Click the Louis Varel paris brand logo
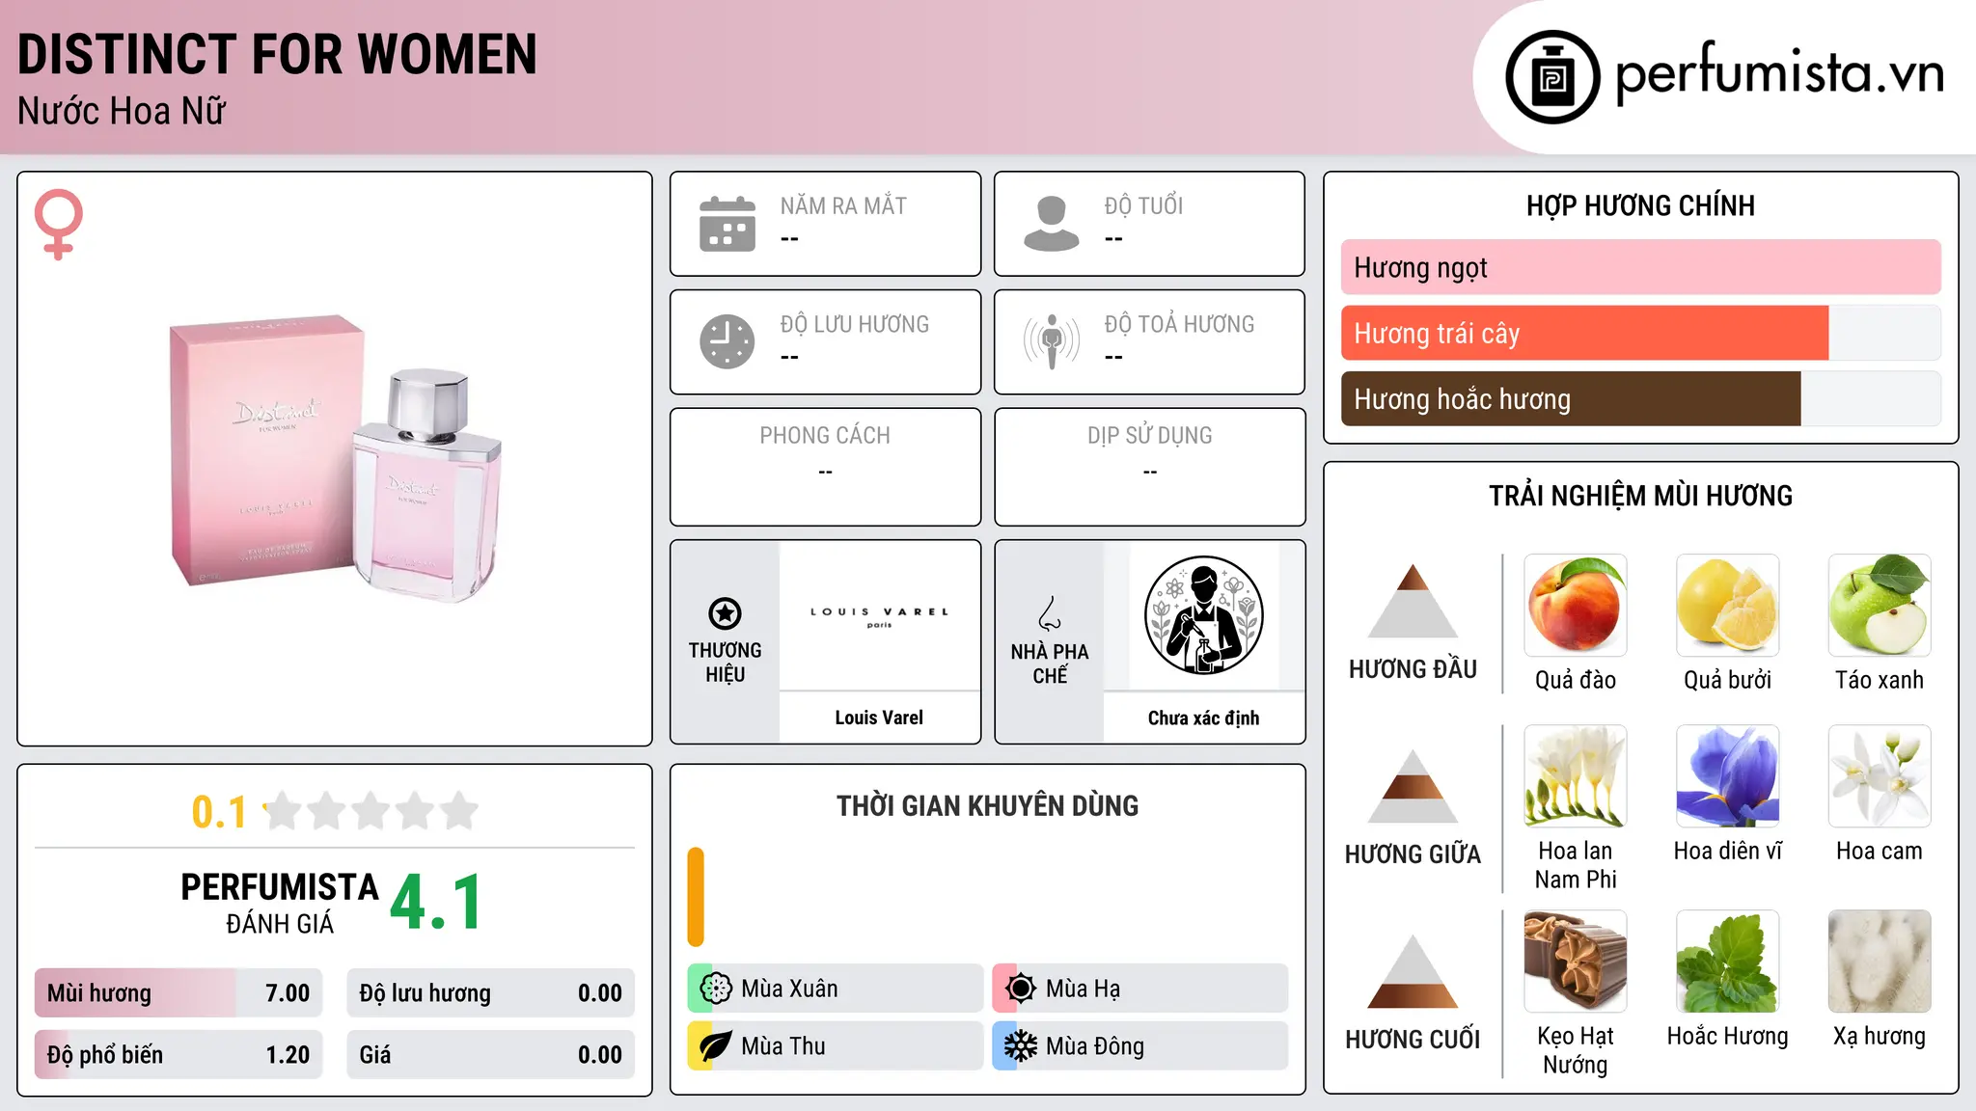 tap(879, 616)
